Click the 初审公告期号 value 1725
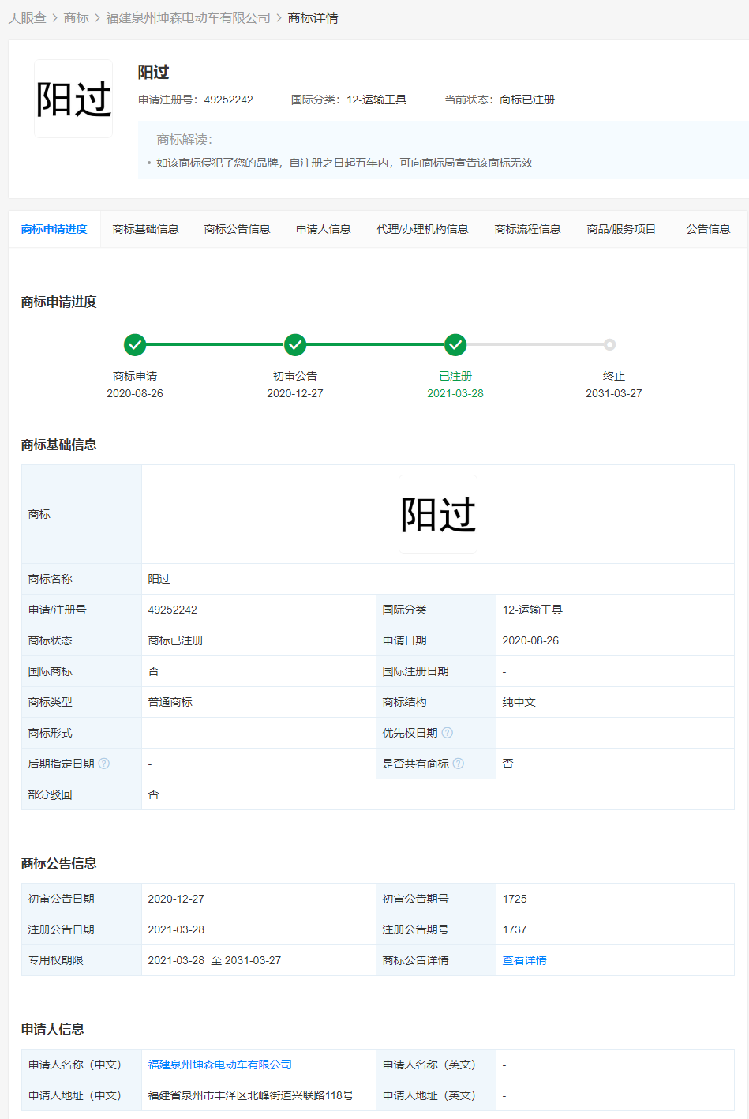Viewport: 749px width, 1119px height. [515, 899]
